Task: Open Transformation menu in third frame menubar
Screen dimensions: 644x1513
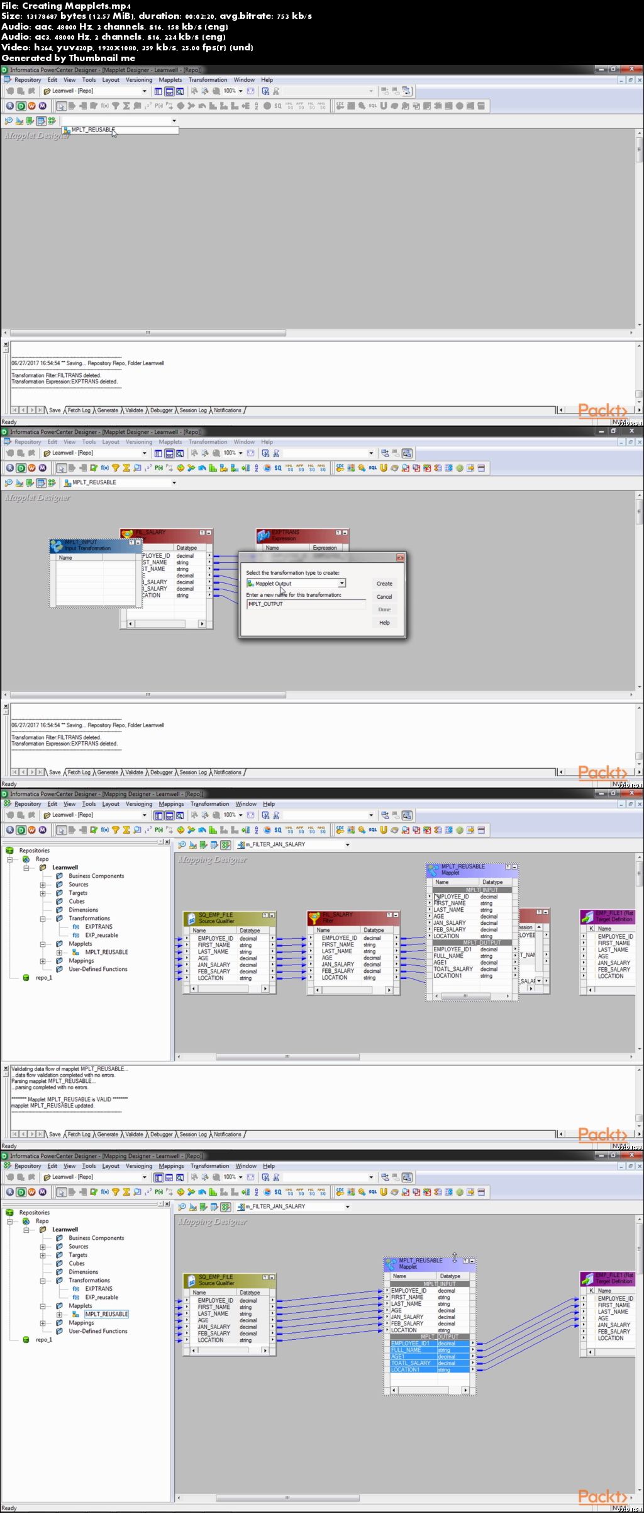Action: 209,804
